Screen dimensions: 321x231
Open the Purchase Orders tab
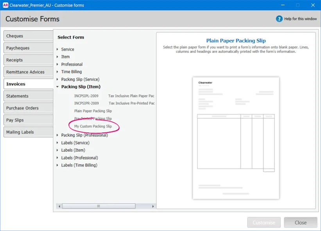29,108
